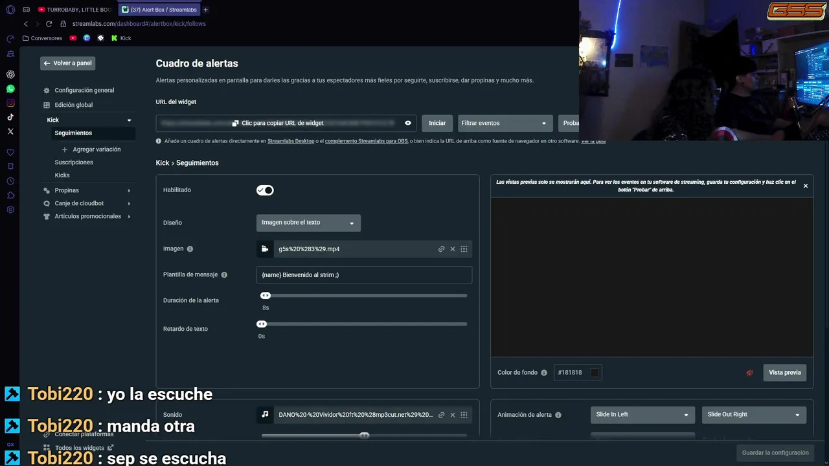The image size is (829, 466).
Task: Show info tooltip for Plantilla de mensaje
Action: 224,275
